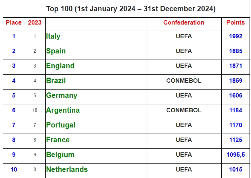Click CONMEBOL in the Argentina row
This screenshot has width=251, height=178.
click(184, 110)
